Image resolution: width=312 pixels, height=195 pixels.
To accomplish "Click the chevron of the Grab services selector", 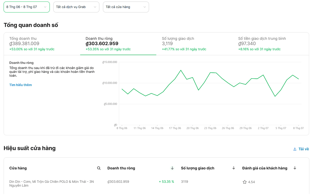I will tap(95, 7).
